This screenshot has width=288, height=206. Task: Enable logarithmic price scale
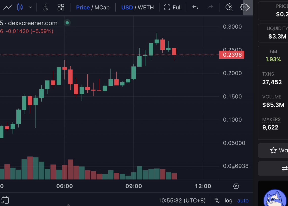point(228,200)
